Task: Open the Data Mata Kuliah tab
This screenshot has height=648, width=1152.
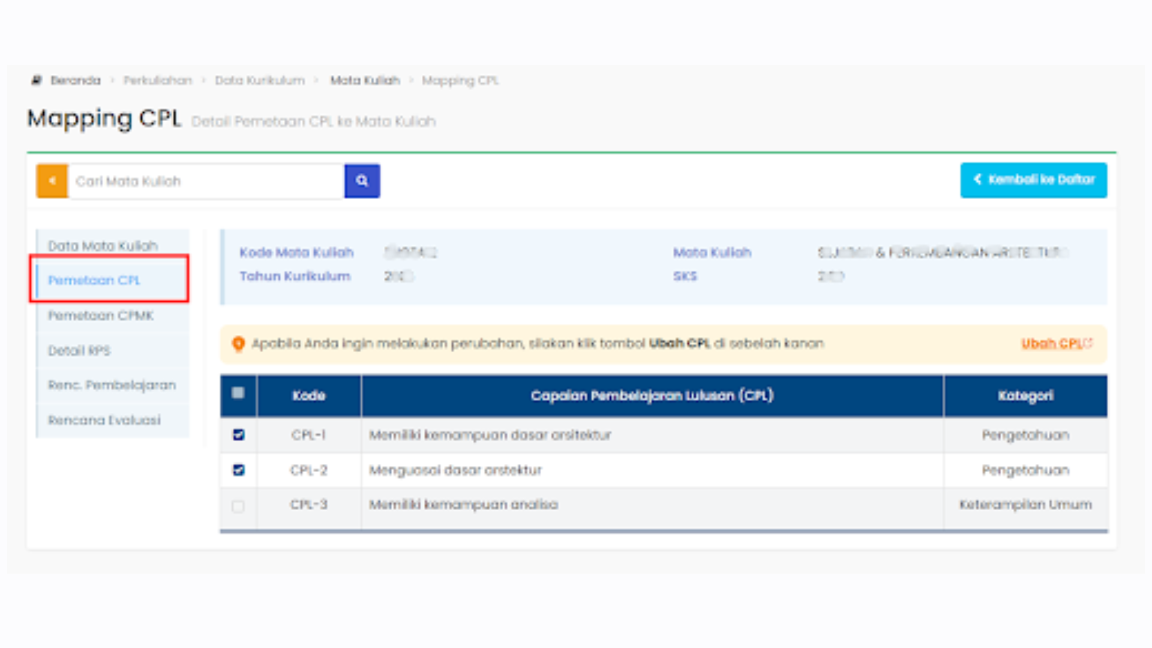Action: 103,246
